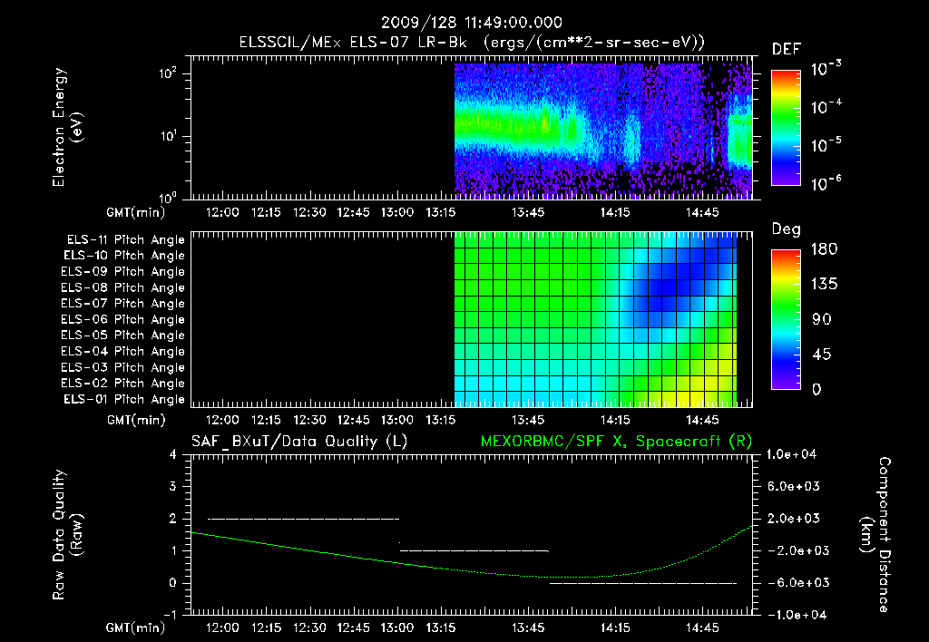Viewport: 929px width, 642px height.
Task: Click the 'ELSSCIL/MEx ELS-07 LR-Bk' plot title
Action: tap(353, 43)
